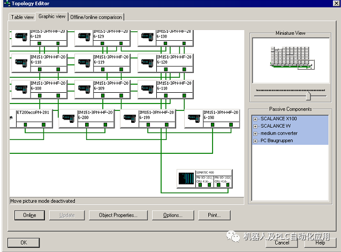
Task: Adjust the Miniature View zoom slider handle
Action: (308, 96)
